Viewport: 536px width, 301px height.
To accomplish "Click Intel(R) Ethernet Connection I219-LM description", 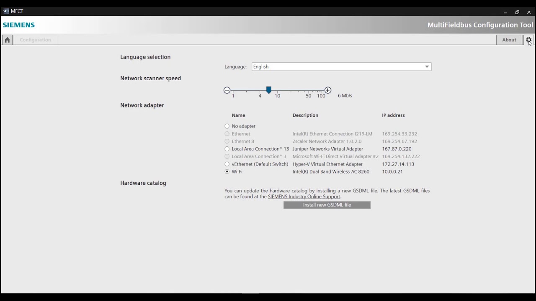I will click(x=332, y=134).
